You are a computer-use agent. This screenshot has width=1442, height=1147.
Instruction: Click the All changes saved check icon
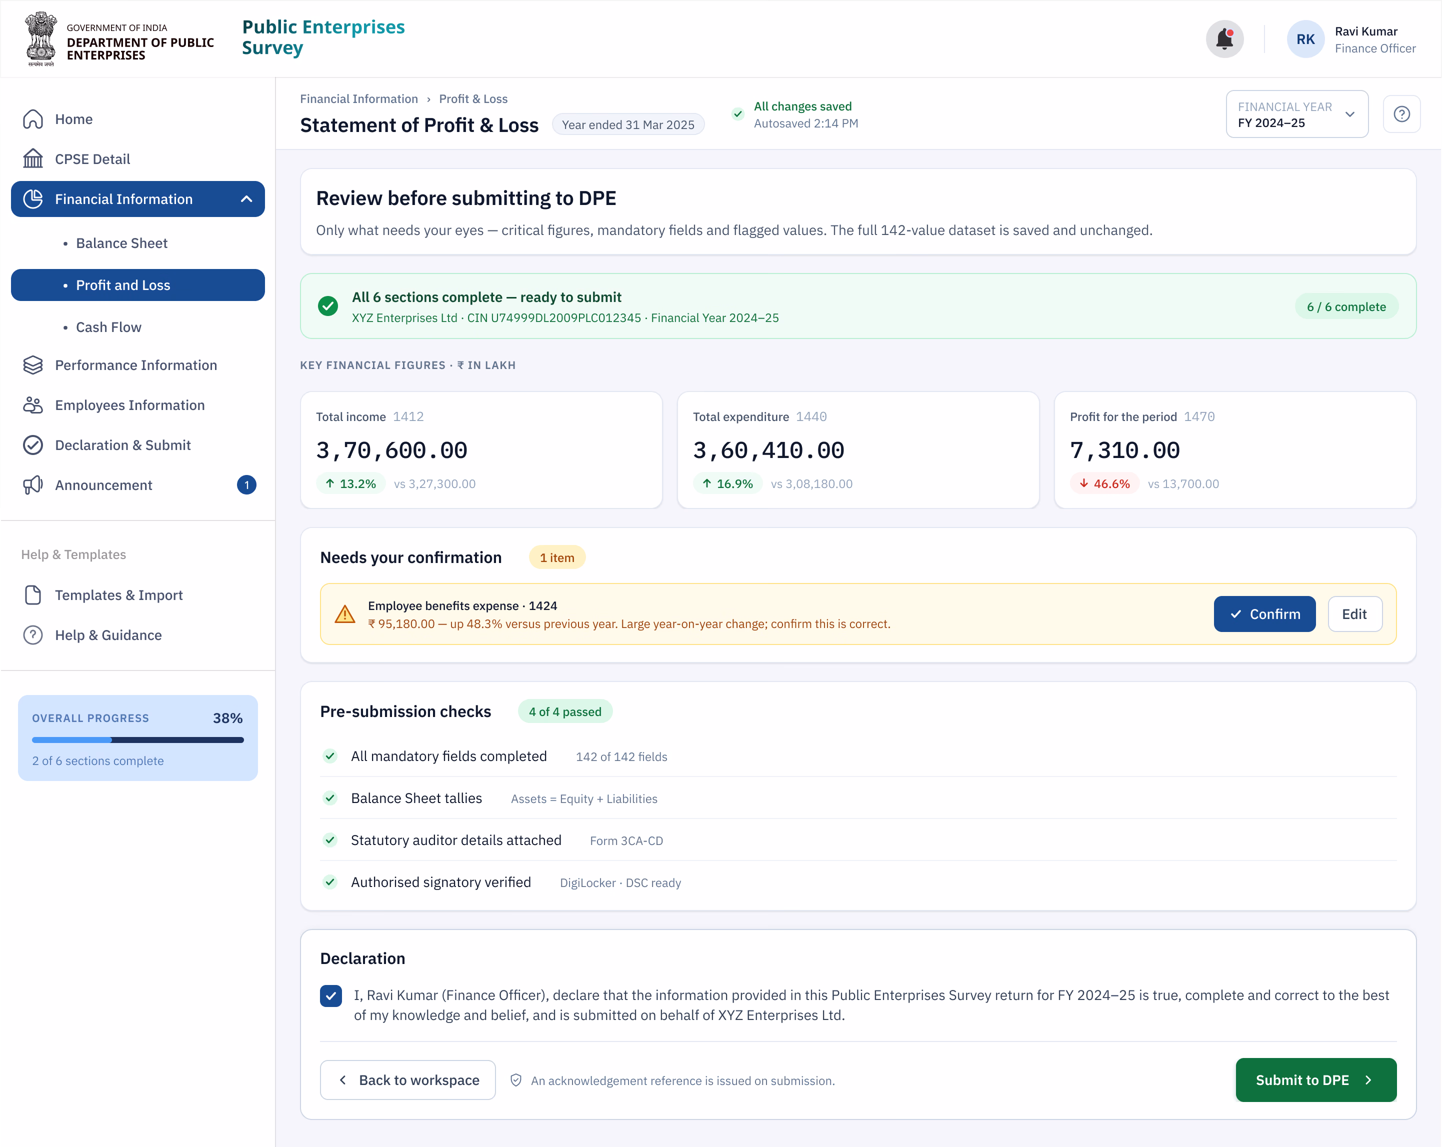point(737,113)
